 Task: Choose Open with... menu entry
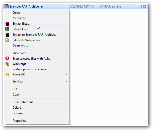click(21, 46)
